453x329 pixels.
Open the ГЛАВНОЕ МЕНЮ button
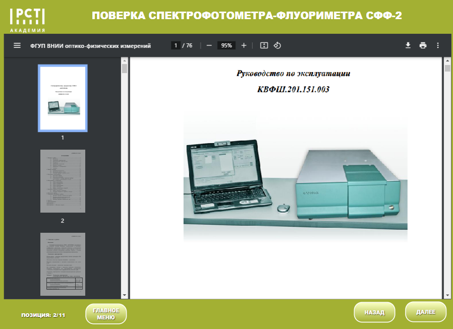tap(105, 312)
